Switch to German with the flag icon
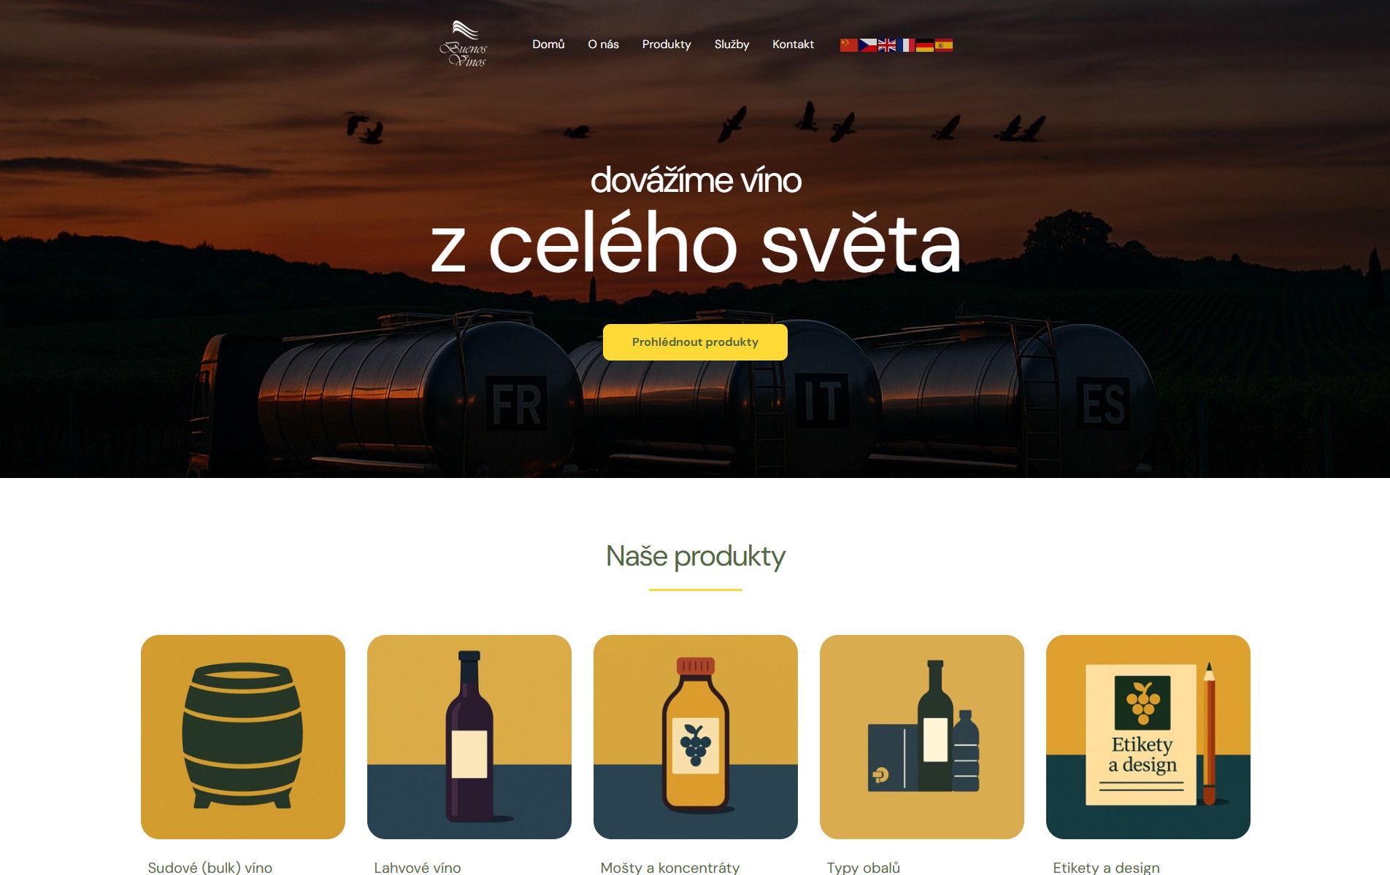This screenshot has height=875, width=1390. click(925, 45)
